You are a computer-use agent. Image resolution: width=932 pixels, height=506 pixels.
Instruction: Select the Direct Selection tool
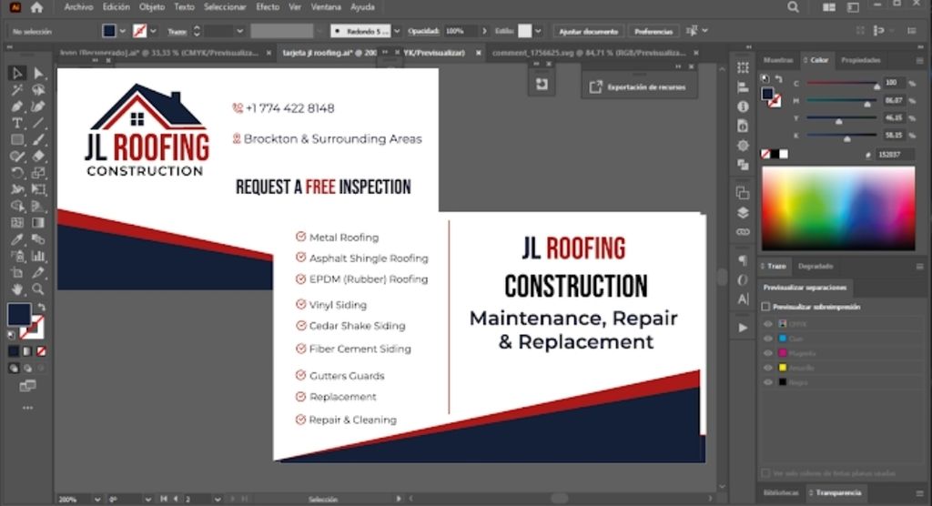pos(38,73)
